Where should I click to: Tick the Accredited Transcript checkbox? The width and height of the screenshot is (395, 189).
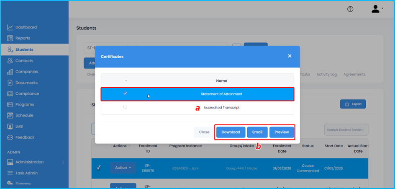pos(125,107)
